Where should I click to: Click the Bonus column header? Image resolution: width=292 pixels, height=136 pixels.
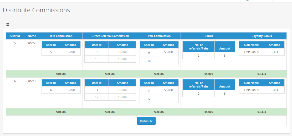point(209,36)
